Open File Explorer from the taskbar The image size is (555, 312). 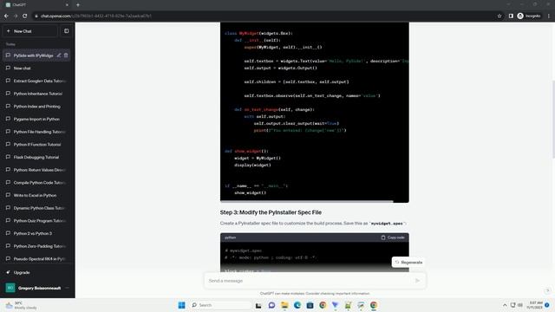284,305
